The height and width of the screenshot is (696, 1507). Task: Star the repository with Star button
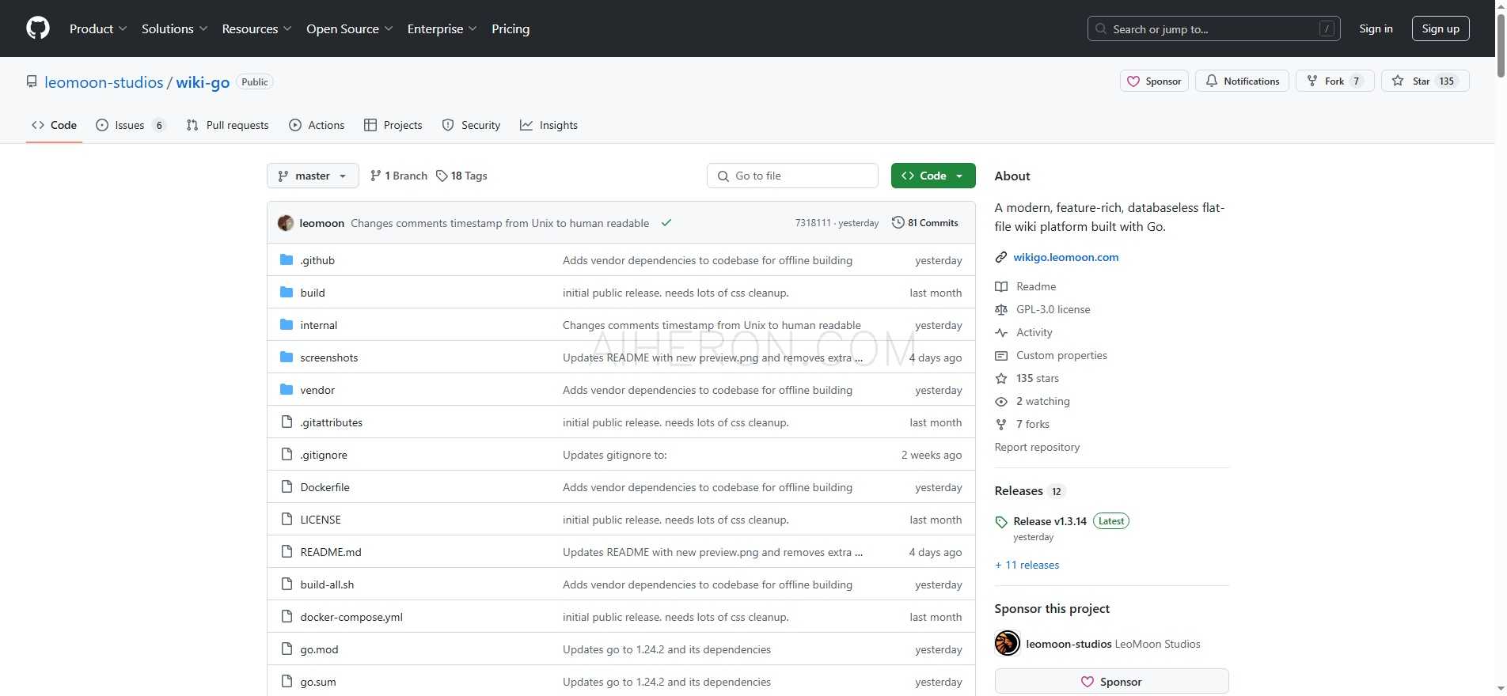[1425, 81]
